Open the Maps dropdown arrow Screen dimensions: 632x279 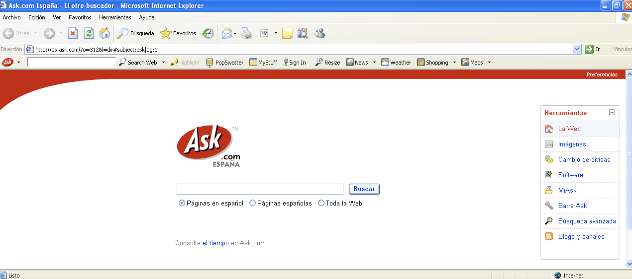click(489, 63)
